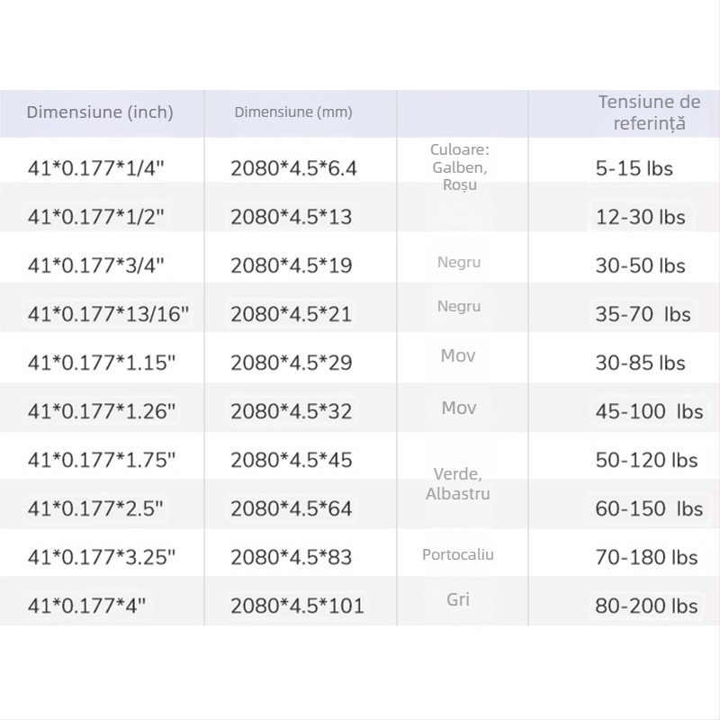Select the 2080*4.5*64 millimeter cell
This screenshot has height=720, width=720.
point(291,508)
